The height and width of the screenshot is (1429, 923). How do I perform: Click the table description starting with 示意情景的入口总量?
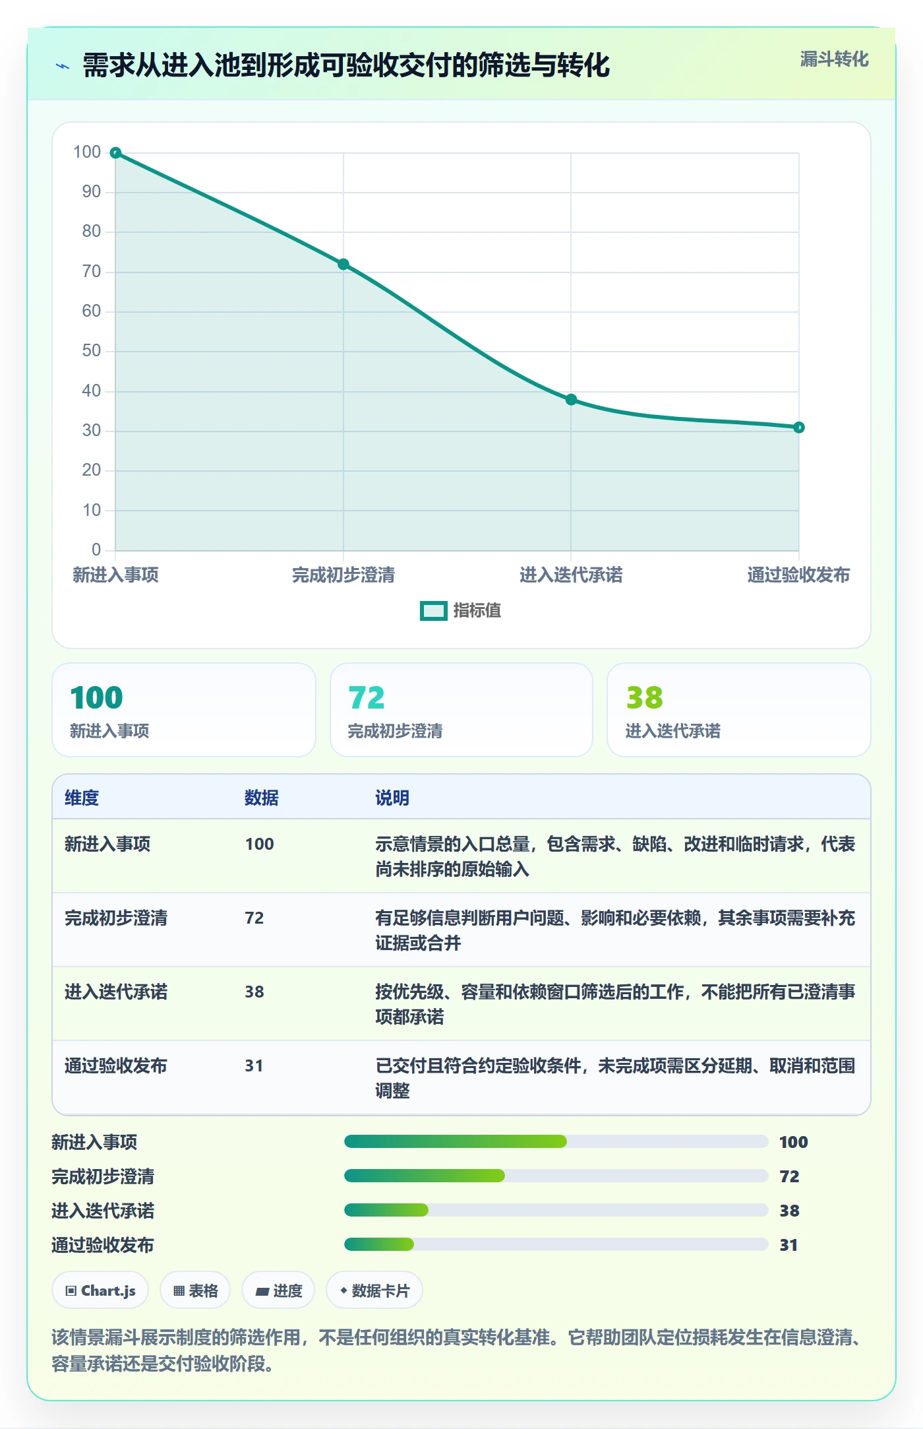point(615,856)
